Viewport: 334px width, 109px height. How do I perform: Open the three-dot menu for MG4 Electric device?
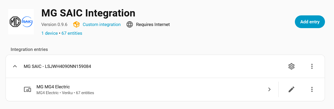(312, 90)
